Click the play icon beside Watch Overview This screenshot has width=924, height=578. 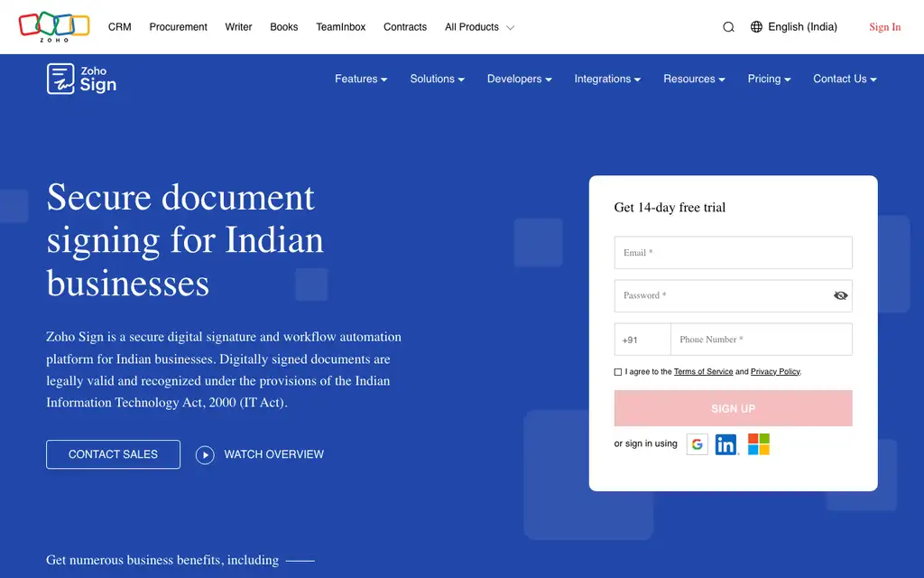point(205,455)
